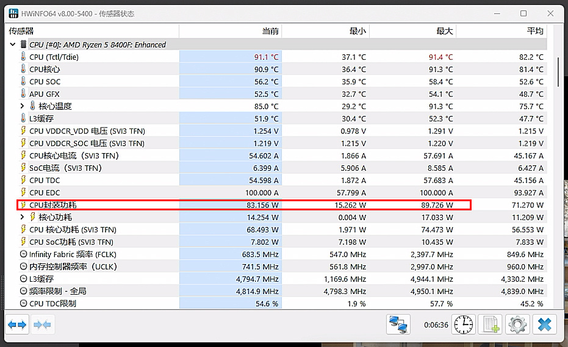The height and width of the screenshot is (347, 568).
Task: Open sensor settings gear icon
Action: pos(517,324)
